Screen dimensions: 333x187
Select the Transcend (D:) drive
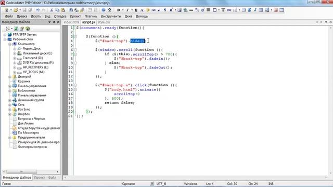point(33,58)
